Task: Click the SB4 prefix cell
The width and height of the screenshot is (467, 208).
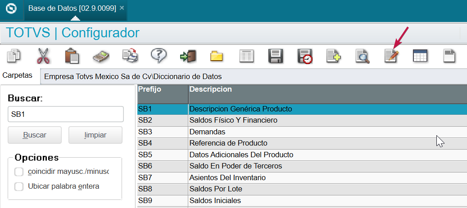Action: coord(163,143)
